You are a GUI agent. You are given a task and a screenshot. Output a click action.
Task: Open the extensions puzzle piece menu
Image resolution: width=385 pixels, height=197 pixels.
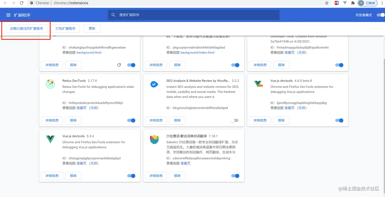click(353, 3)
